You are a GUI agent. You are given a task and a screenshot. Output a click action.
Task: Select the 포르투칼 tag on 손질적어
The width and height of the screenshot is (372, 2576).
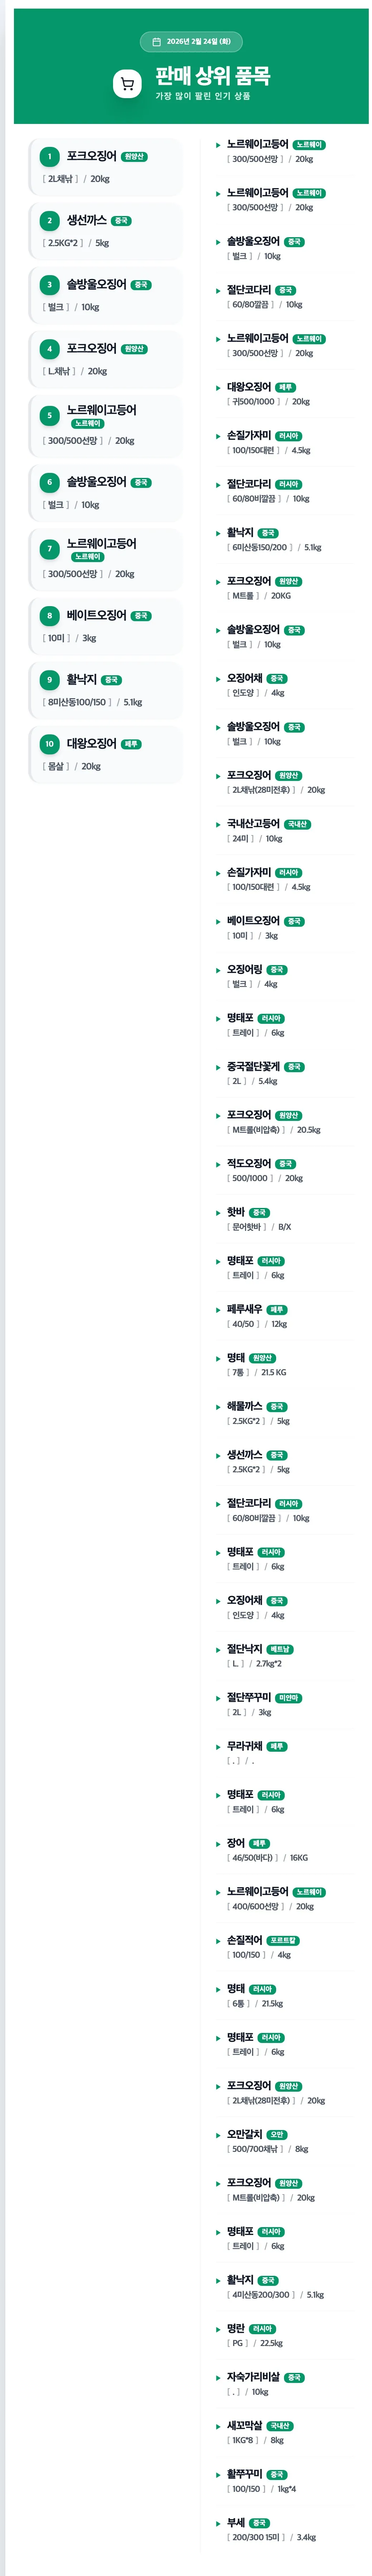click(x=282, y=1941)
